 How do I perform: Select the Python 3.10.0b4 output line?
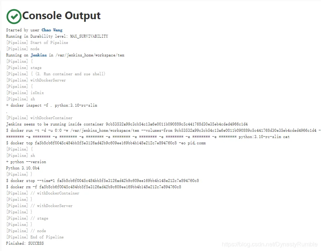(23, 168)
